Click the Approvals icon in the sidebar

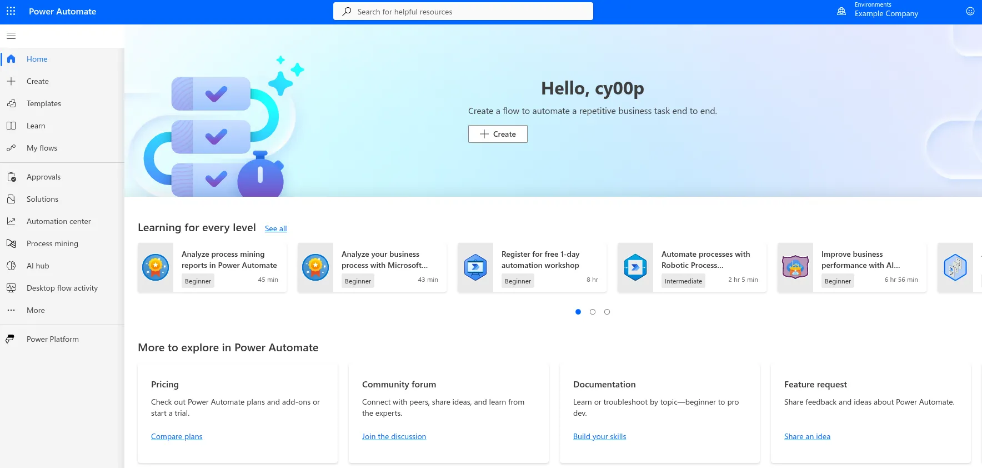(11, 177)
